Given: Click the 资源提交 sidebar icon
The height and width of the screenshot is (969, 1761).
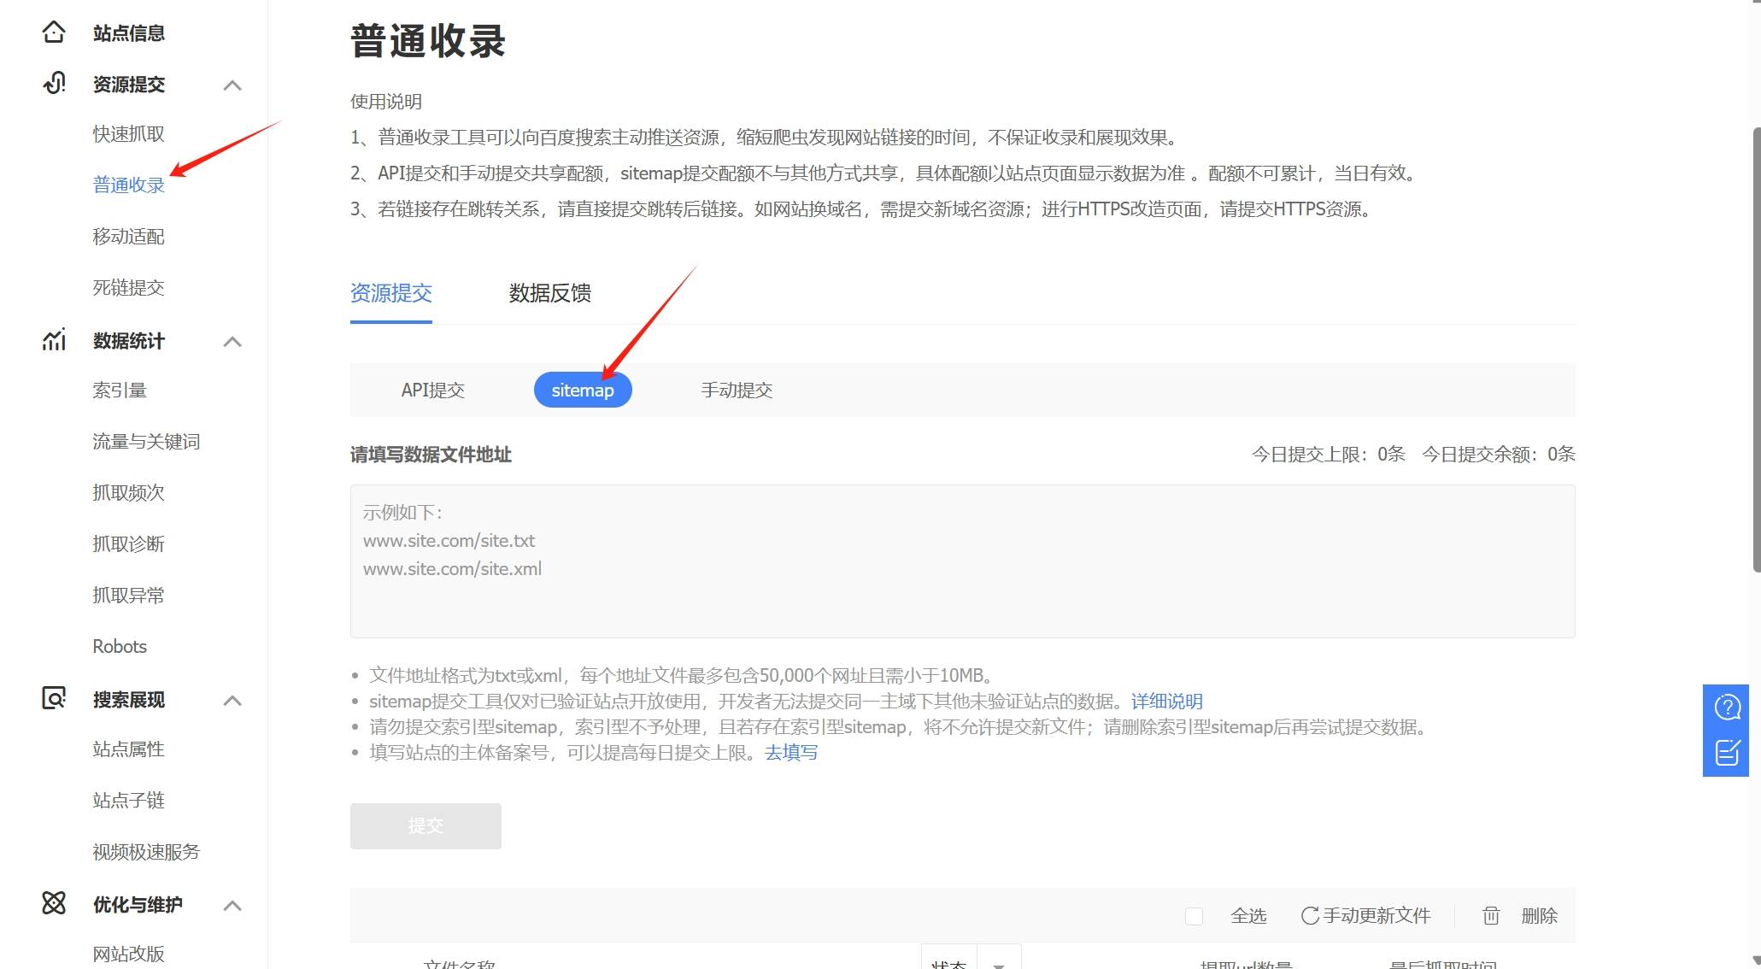Looking at the screenshot, I should [54, 84].
